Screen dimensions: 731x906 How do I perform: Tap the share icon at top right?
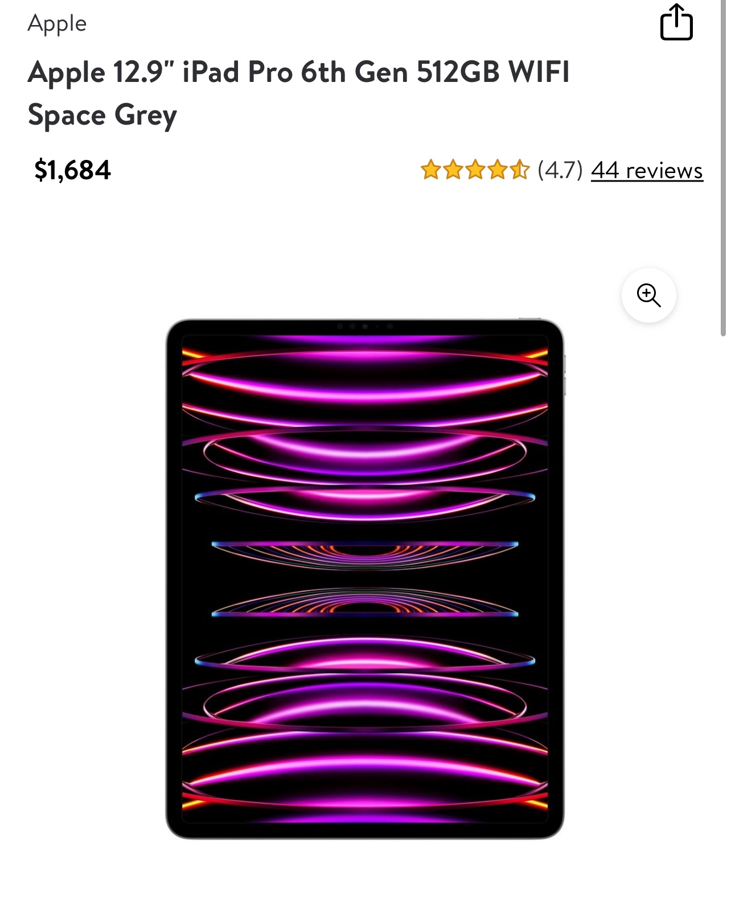[x=676, y=22]
